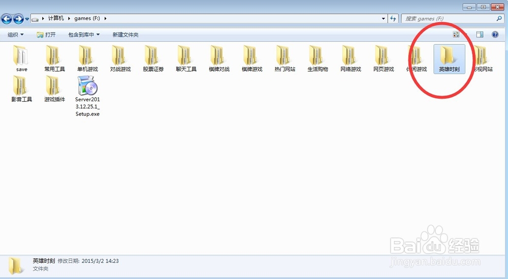The width and height of the screenshot is (508, 279).
Task: Change the view with the view icon
Action: coord(456,34)
